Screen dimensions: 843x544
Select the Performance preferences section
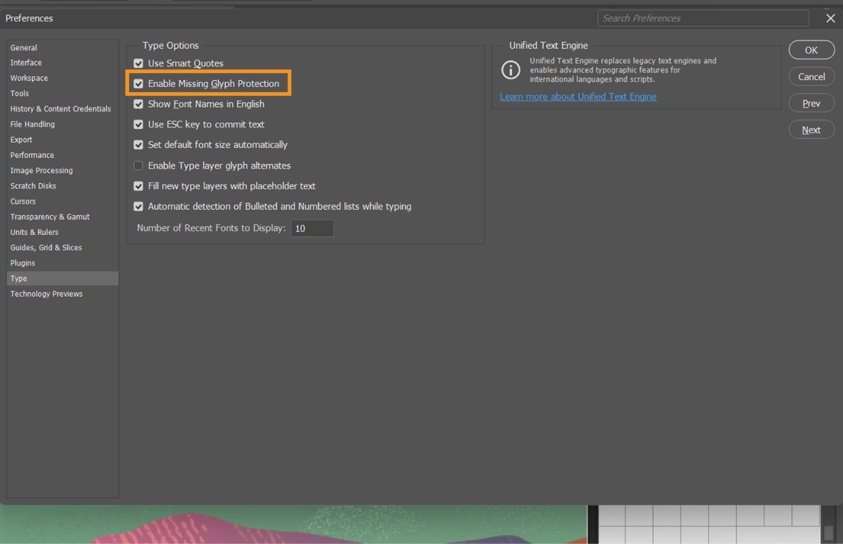click(32, 155)
